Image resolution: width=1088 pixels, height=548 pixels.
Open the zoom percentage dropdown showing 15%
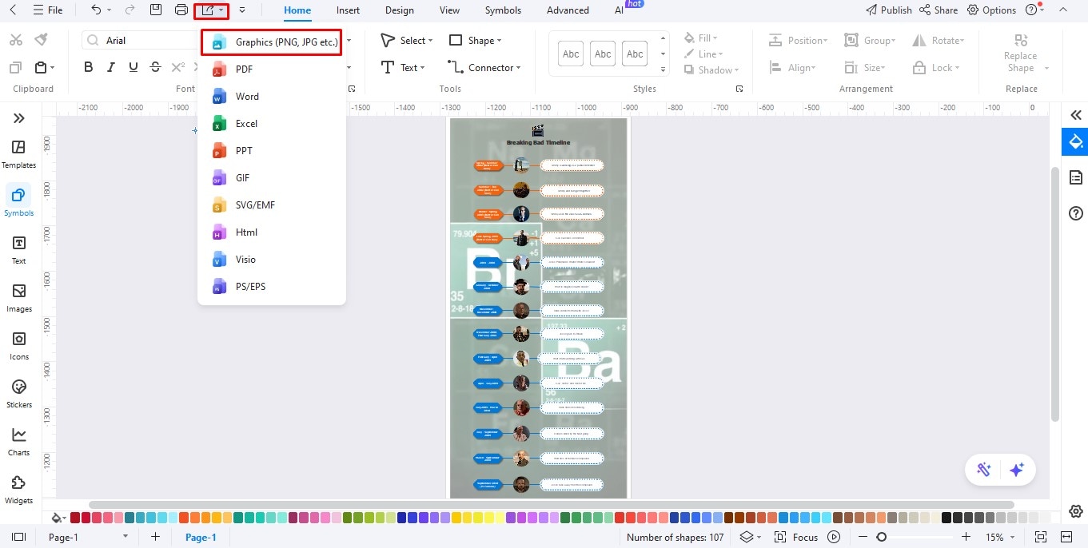(x=1000, y=538)
